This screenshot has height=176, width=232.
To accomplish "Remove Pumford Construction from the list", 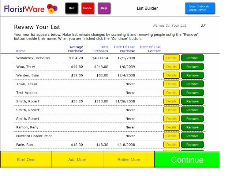I will click(192, 136).
